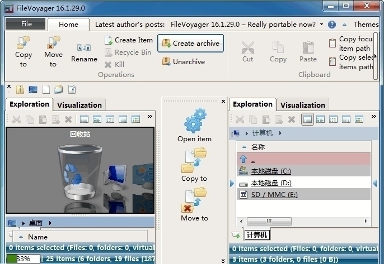Select left pane Exploration tab
The height and width of the screenshot is (264, 384).
coord(29,104)
